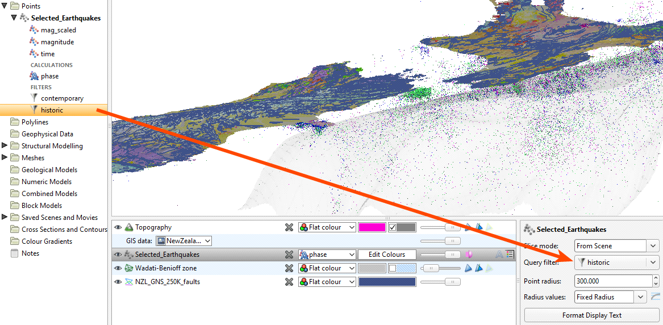Click the Topography mesh icon in scene list
The image size is (663, 325).
[129, 227]
